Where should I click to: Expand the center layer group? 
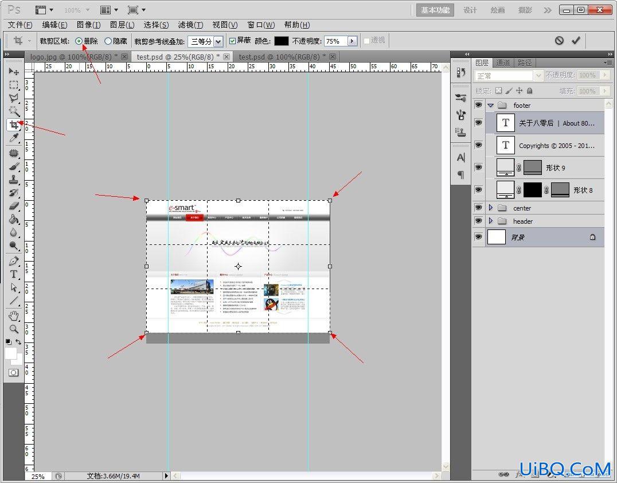click(x=490, y=208)
